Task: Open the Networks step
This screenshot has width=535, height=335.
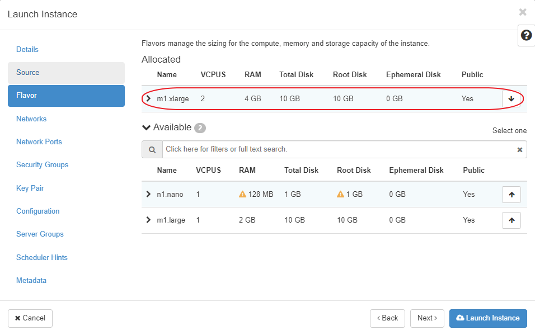Action: [31, 119]
